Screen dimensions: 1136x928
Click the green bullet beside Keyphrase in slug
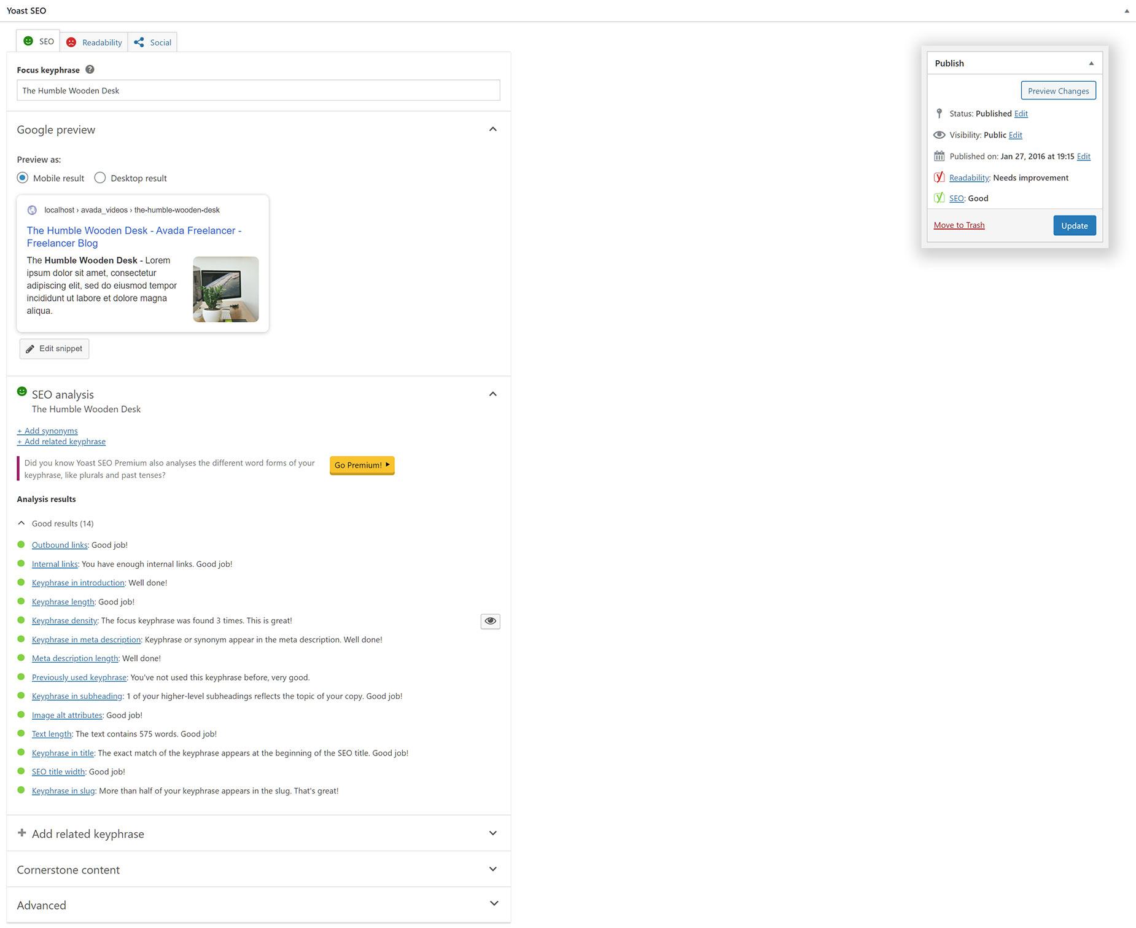tap(21, 790)
